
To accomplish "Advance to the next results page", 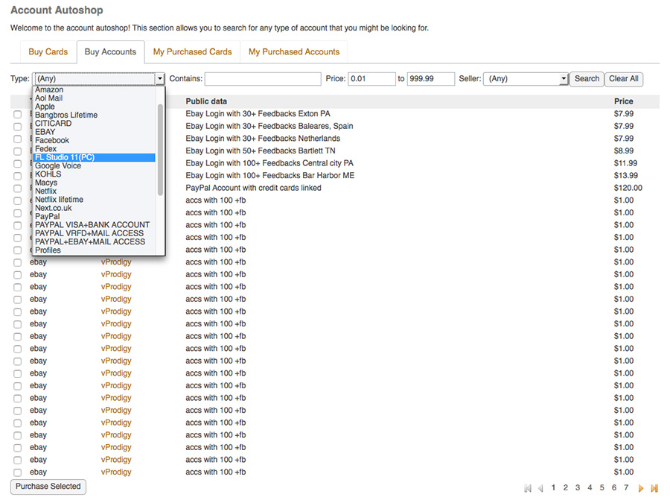I will pyautogui.click(x=641, y=488).
